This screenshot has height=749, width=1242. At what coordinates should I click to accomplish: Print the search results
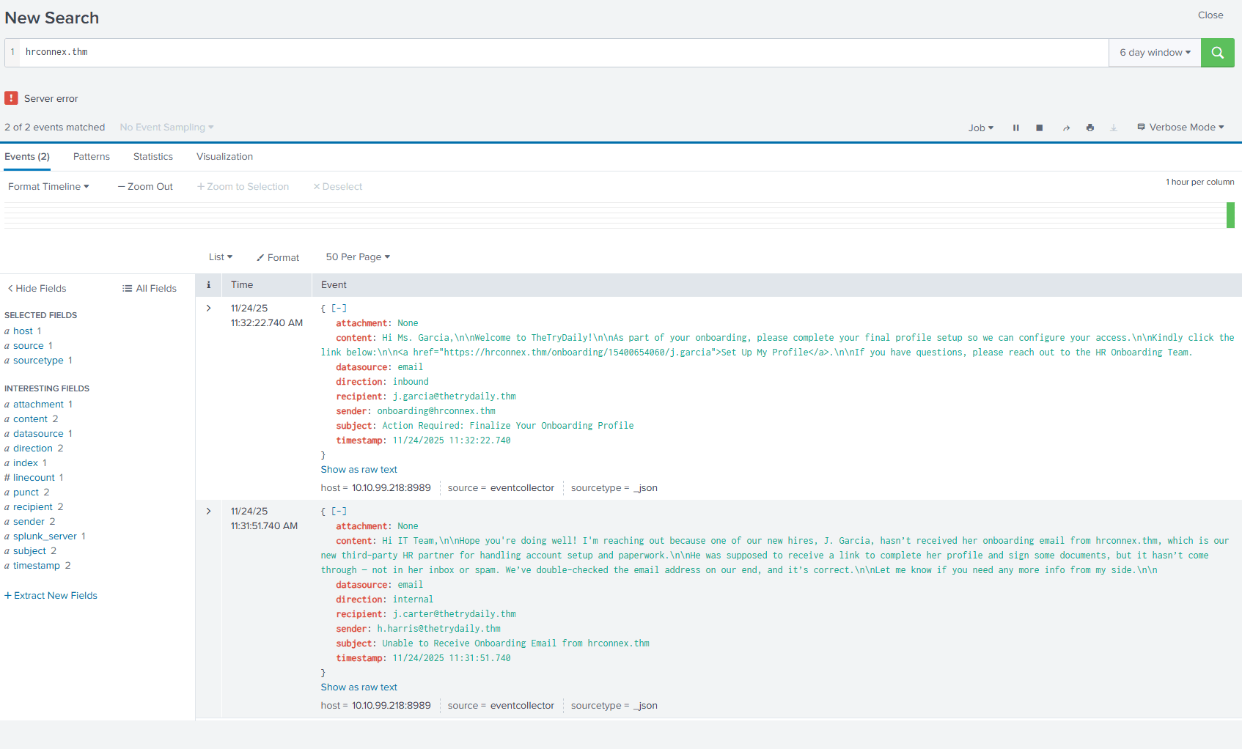tap(1089, 128)
